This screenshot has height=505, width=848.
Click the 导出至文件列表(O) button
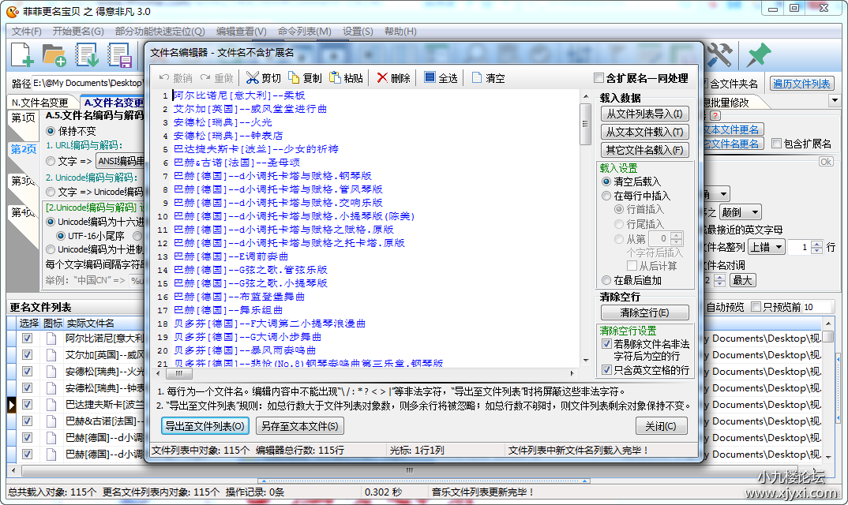(205, 426)
